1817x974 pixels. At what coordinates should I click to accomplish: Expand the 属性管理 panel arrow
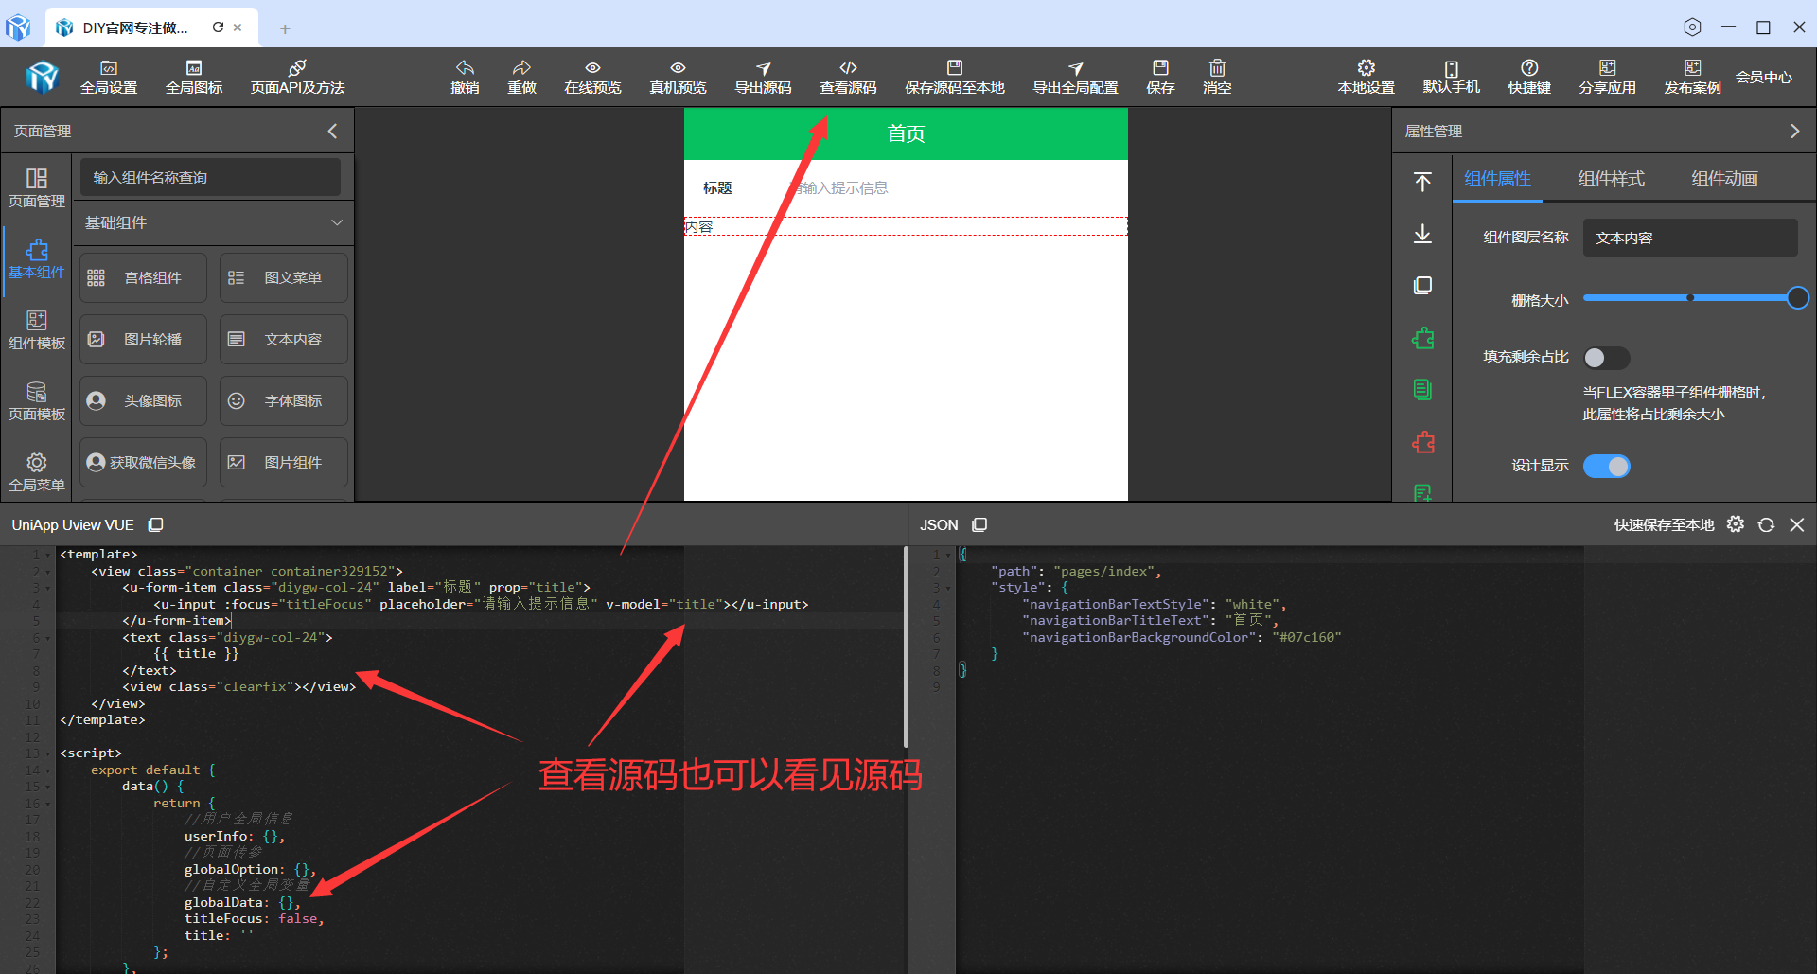pyautogui.click(x=1794, y=131)
